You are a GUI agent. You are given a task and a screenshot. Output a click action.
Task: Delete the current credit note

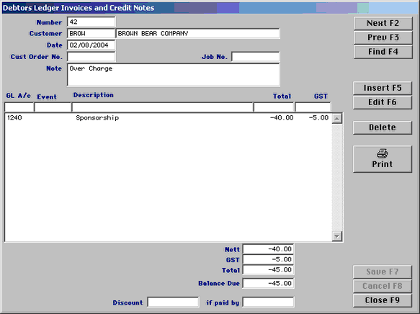pyautogui.click(x=383, y=127)
